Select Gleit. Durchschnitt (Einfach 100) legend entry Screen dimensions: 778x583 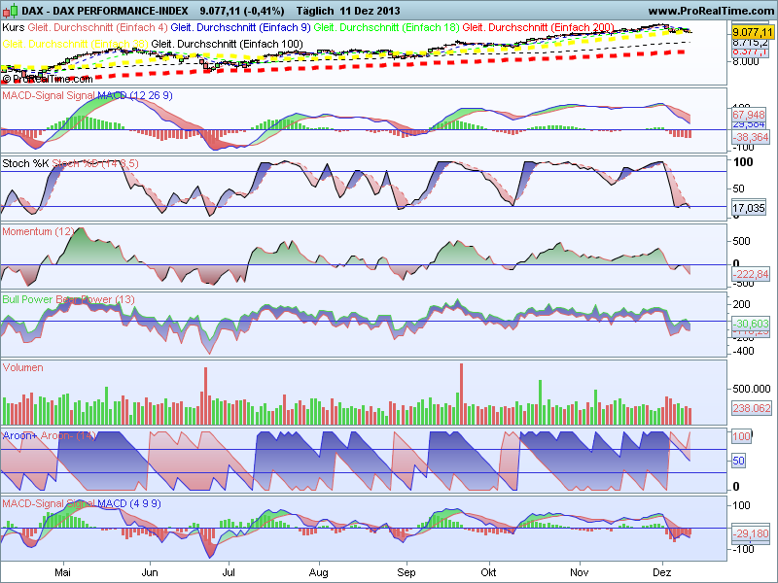228,44
